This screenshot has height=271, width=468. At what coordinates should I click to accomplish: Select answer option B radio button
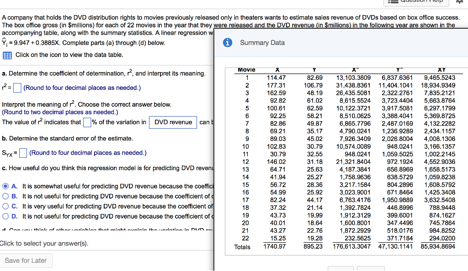click(5, 196)
